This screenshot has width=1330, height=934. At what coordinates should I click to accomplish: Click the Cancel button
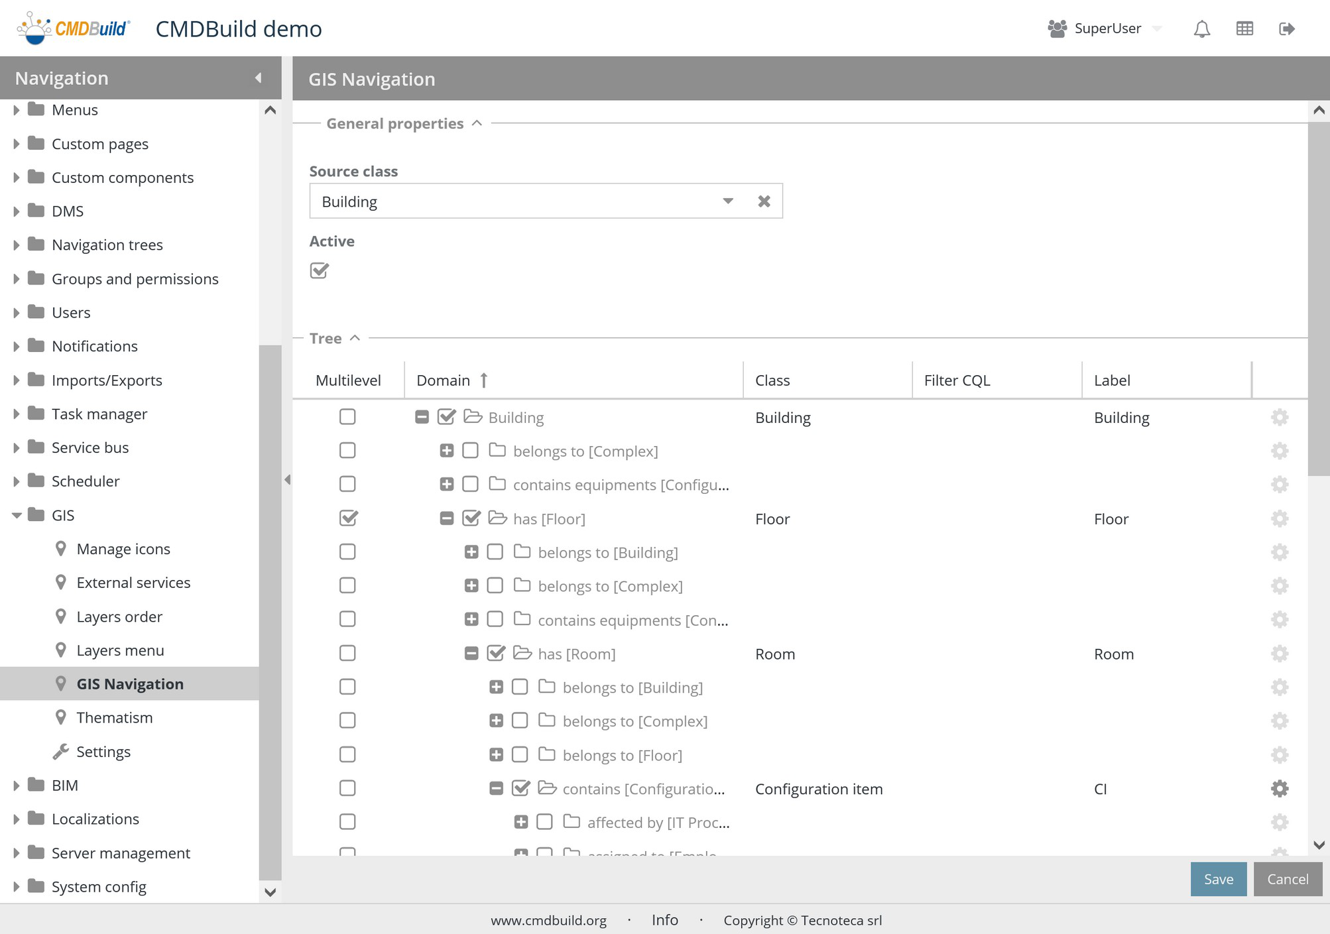click(x=1287, y=879)
